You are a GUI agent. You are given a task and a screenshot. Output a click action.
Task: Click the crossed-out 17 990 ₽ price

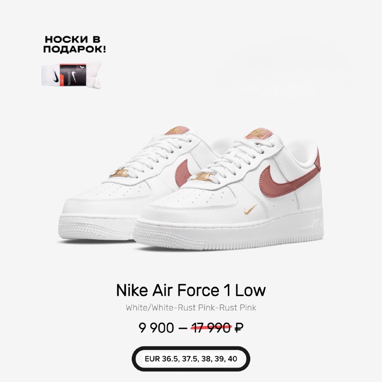pos(217,328)
